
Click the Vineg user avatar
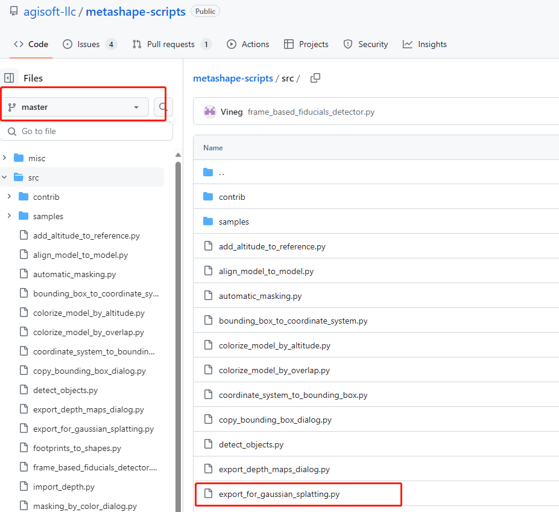click(210, 112)
